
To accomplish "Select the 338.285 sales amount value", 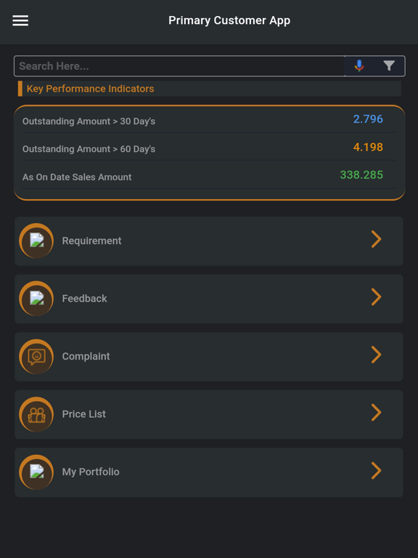I will point(361,174).
